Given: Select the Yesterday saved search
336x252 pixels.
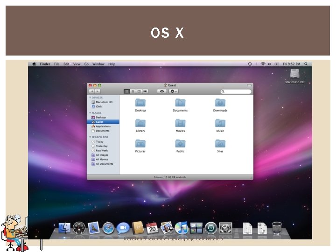Looking at the screenshot, I should 103,146.
